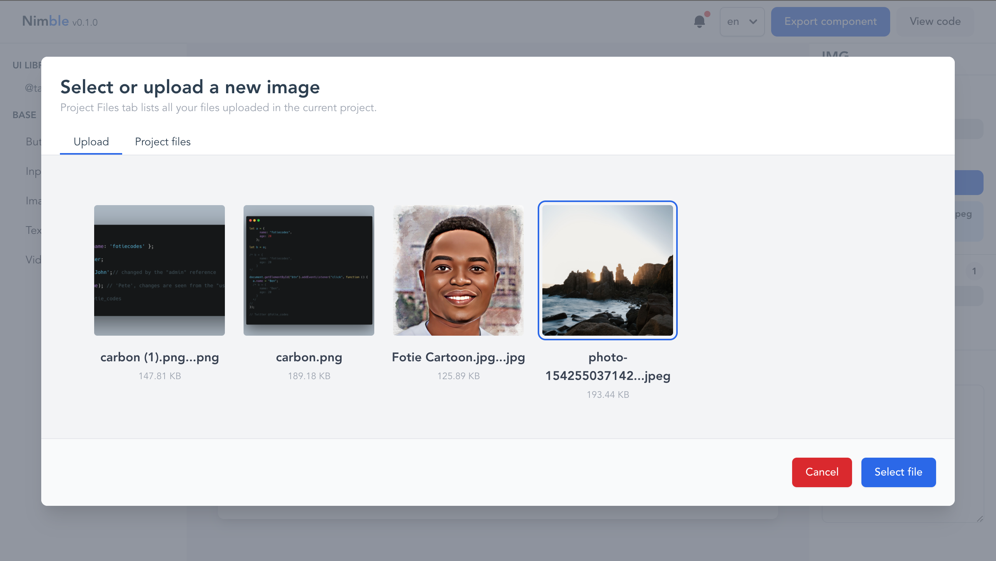This screenshot has width=996, height=561.
Task: Select the rocky coast photo thumbnail
Action: 608,270
